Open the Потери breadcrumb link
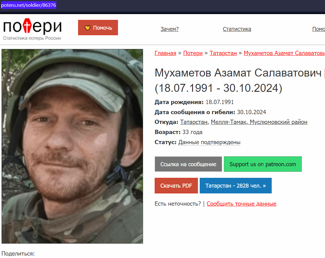 click(x=193, y=53)
